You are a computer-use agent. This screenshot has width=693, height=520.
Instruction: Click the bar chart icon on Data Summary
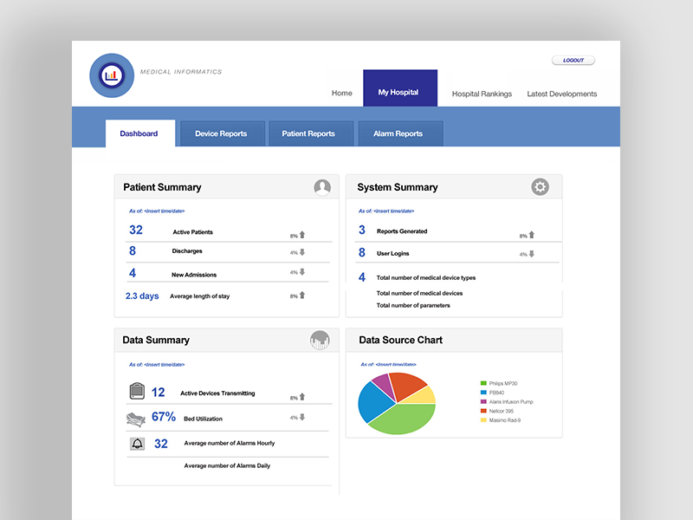point(321,340)
